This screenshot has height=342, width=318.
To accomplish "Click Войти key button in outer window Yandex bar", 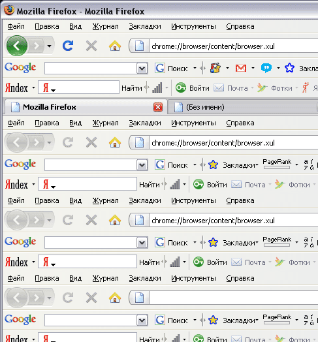I will pos(192,88).
